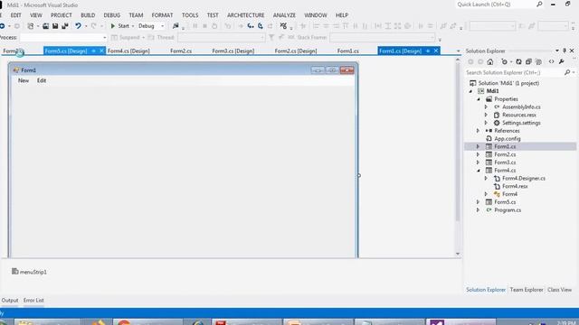
Task: Click the Save All toolbar icon
Action: pos(65,26)
